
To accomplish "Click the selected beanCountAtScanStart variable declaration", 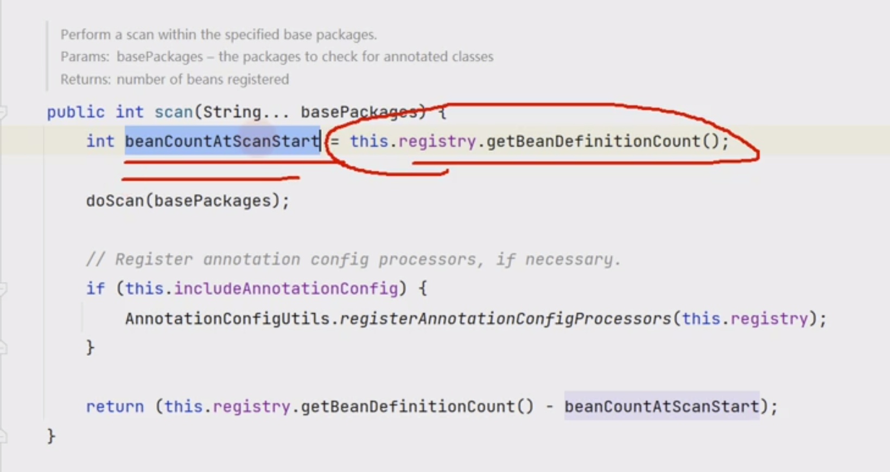I will pyautogui.click(x=223, y=142).
